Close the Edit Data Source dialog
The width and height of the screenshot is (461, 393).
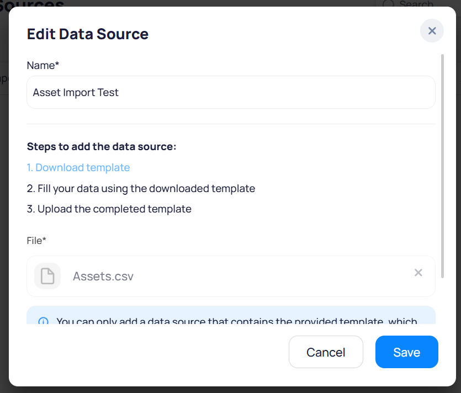(x=432, y=31)
